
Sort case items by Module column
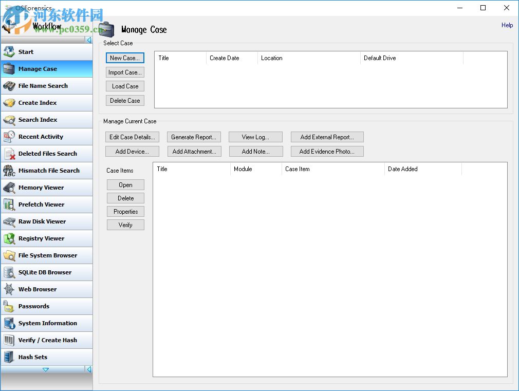[256, 169]
